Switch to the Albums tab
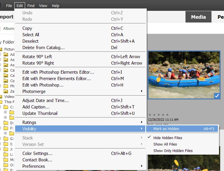Viewport: 224px width, 171px height. [x=8, y=29]
